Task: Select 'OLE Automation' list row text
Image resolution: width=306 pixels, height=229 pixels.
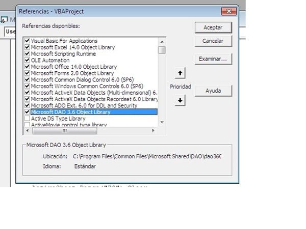Action: coord(50,60)
